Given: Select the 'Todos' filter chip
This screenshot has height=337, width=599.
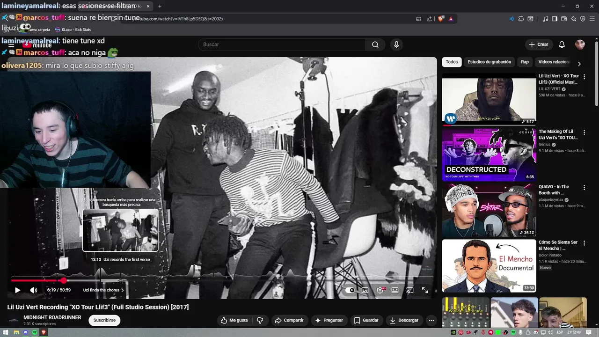Looking at the screenshot, I should (x=452, y=62).
